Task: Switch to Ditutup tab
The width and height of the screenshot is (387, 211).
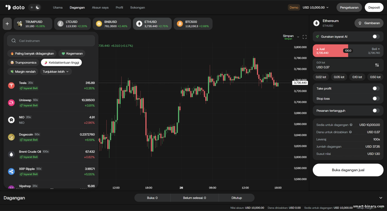Action: (237, 198)
